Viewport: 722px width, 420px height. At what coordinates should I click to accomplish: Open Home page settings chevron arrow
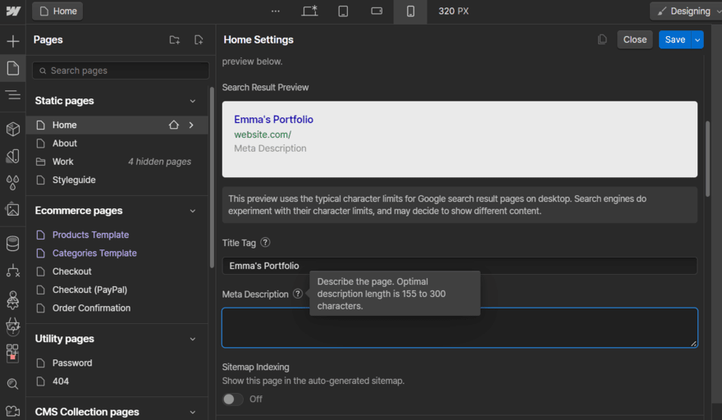tap(191, 125)
